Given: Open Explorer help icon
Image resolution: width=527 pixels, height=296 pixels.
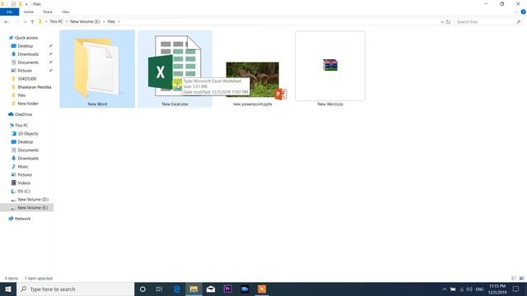Looking at the screenshot, I should pyautogui.click(x=523, y=12).
